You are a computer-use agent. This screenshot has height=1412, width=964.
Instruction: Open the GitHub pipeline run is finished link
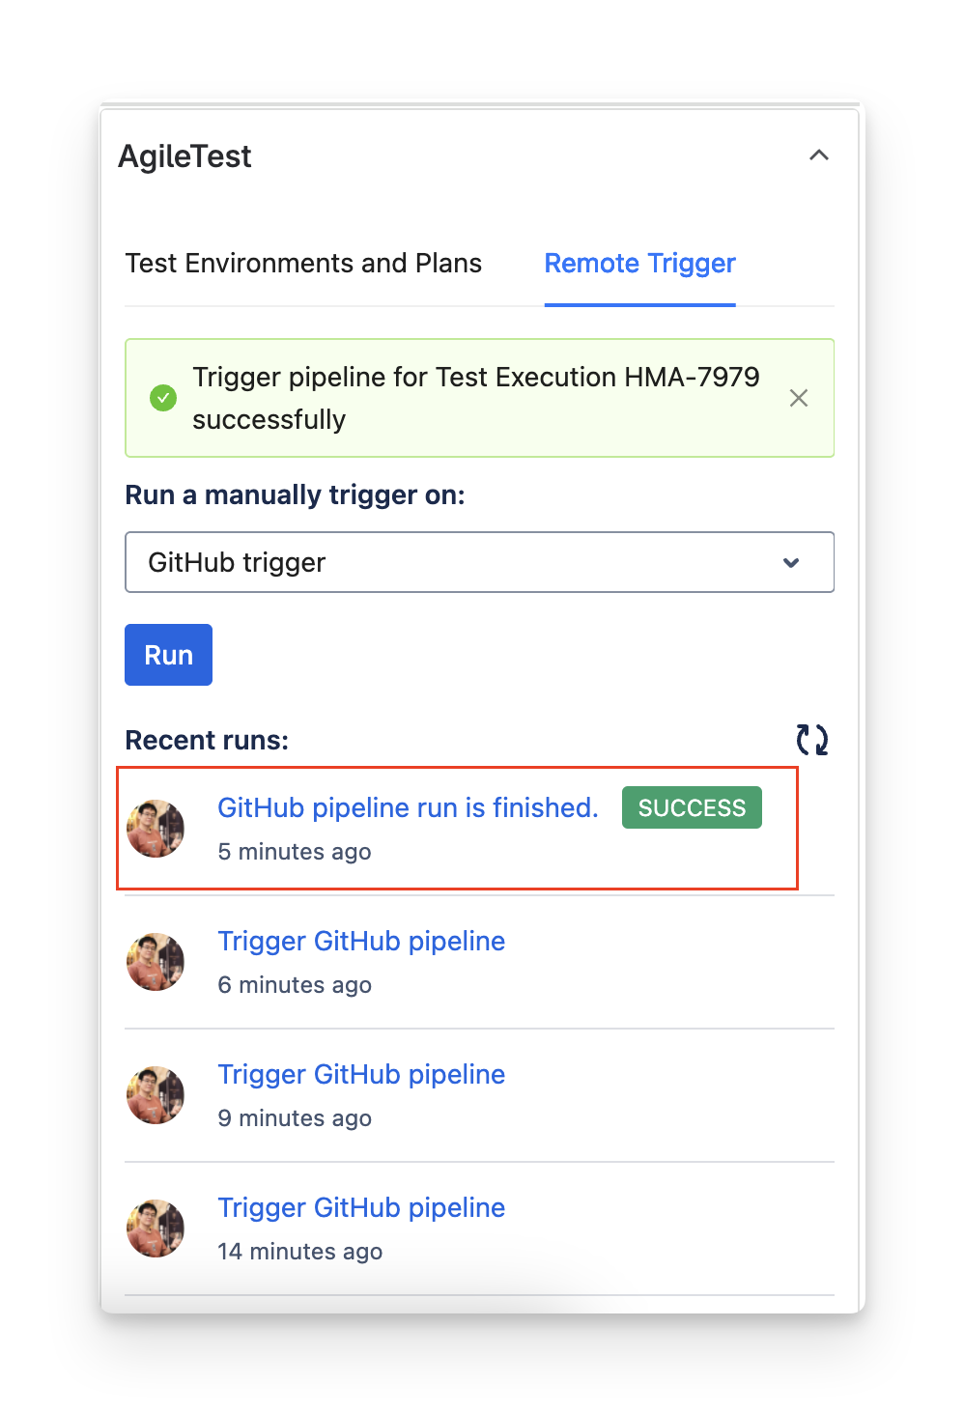pos(409,807)
